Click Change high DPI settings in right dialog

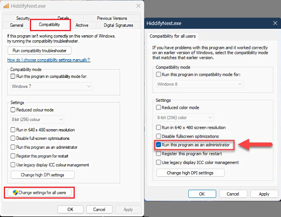point(190,173)
